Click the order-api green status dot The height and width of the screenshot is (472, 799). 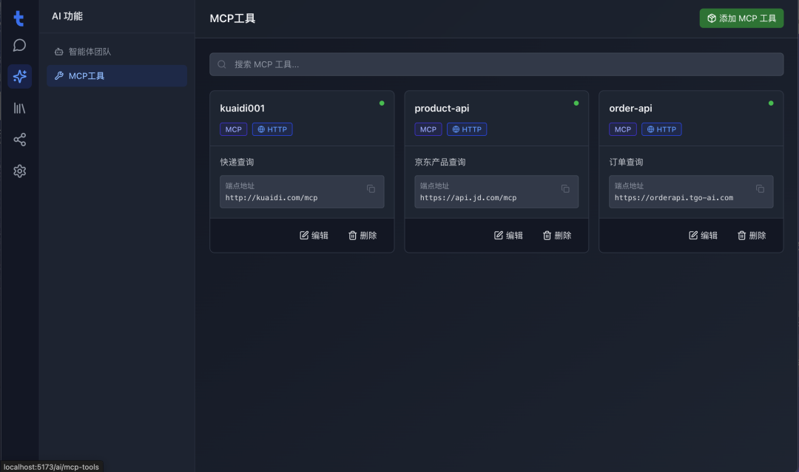coord(771,103)
